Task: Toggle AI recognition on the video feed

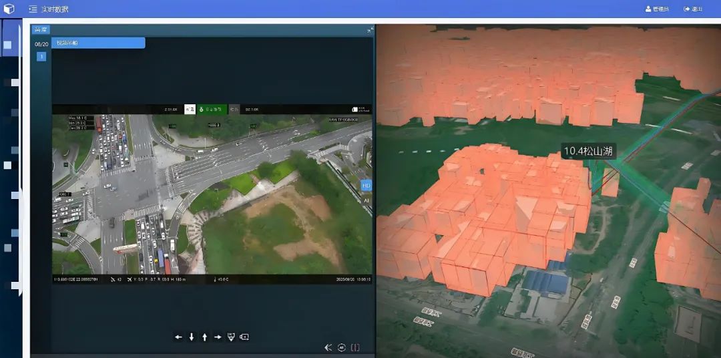Action: [x=366, y=200]
